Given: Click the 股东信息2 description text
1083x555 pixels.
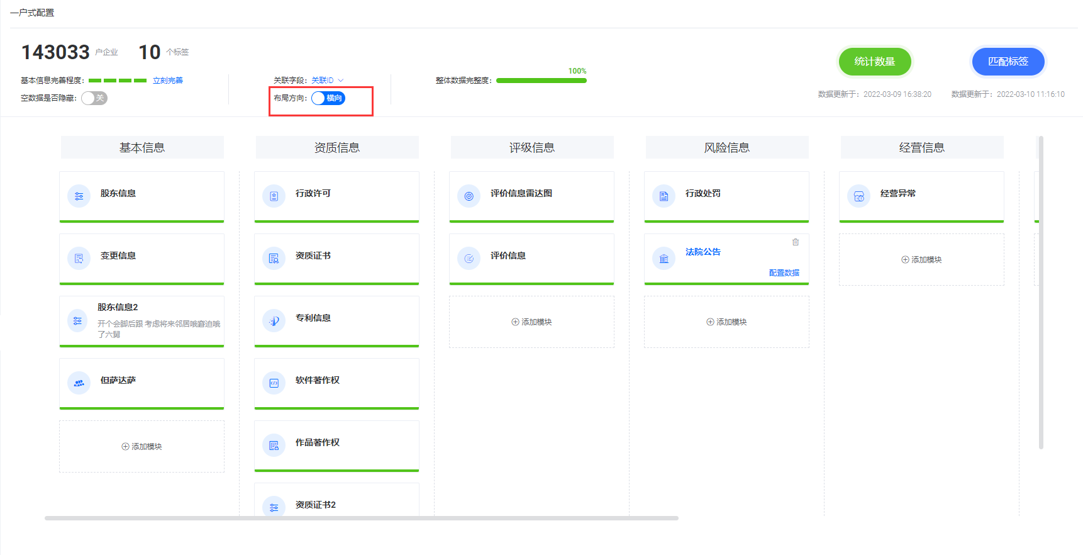Looking at the screenshot, I should coord(158,329).
